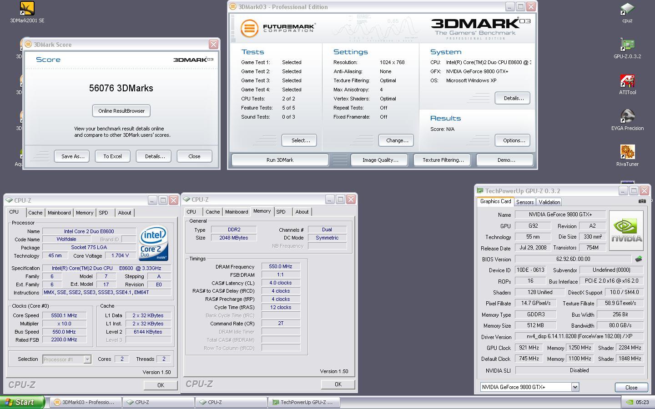
Task: Click Run 3DMark button
Action: pos(280,160)
